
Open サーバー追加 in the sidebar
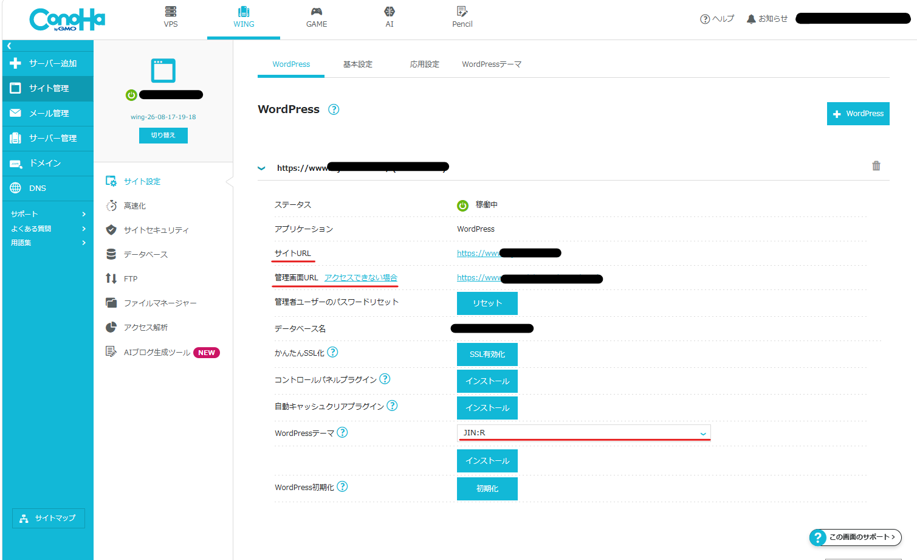click(48, 63)
